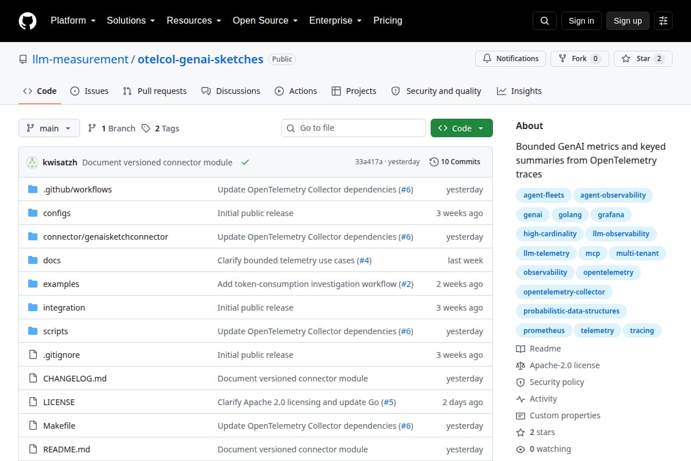Focus the Go to file field
Image resolution: width=691 pixels, height=461 pixels.
354,128
